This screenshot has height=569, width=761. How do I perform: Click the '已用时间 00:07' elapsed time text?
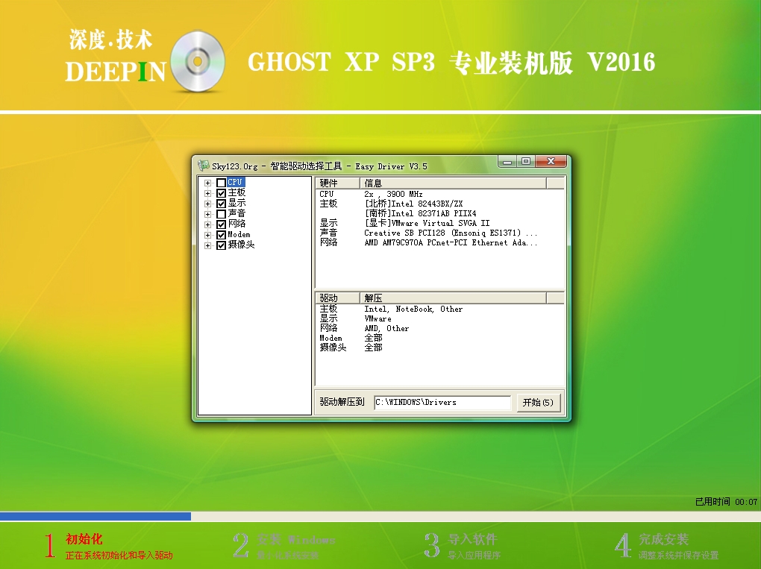pos(726,502)
